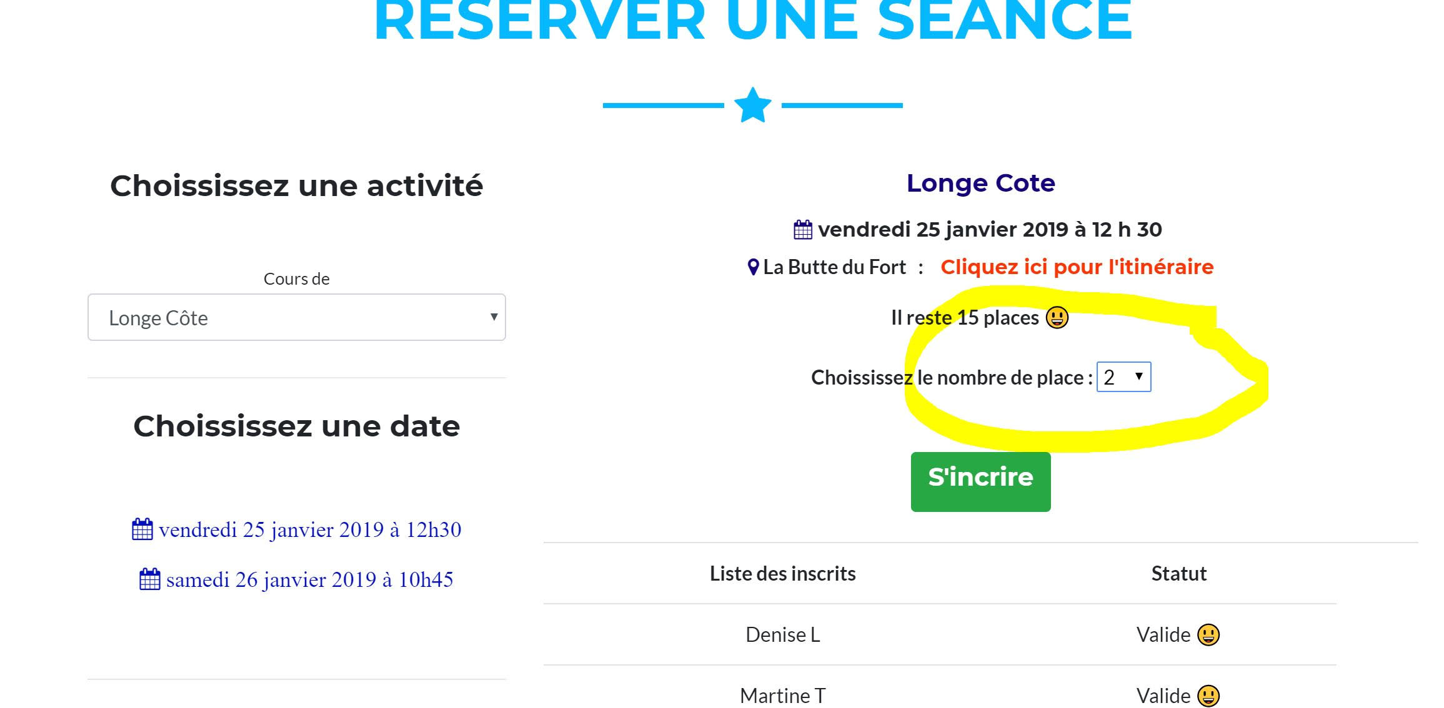The width and height of the screenshot is (1444, 708).
Task: Click the blue star divider icon
Action: pyautogui.click(x=752, y=105)
